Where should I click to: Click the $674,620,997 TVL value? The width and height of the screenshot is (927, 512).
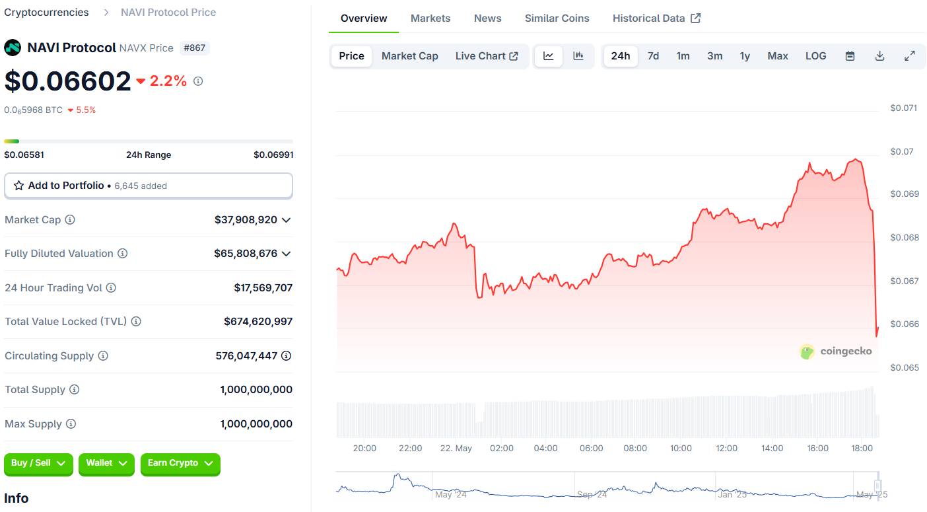click(x=258, y=322)
